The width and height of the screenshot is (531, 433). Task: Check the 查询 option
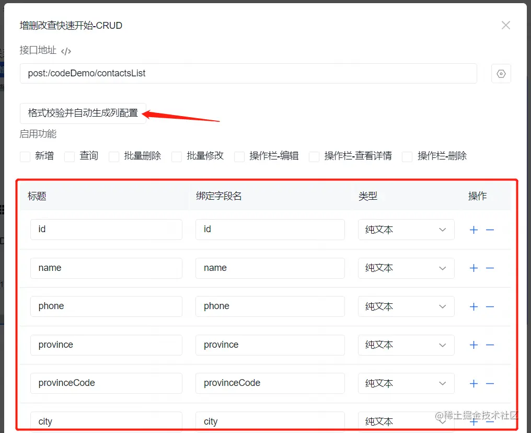click(x=70, y=156)
